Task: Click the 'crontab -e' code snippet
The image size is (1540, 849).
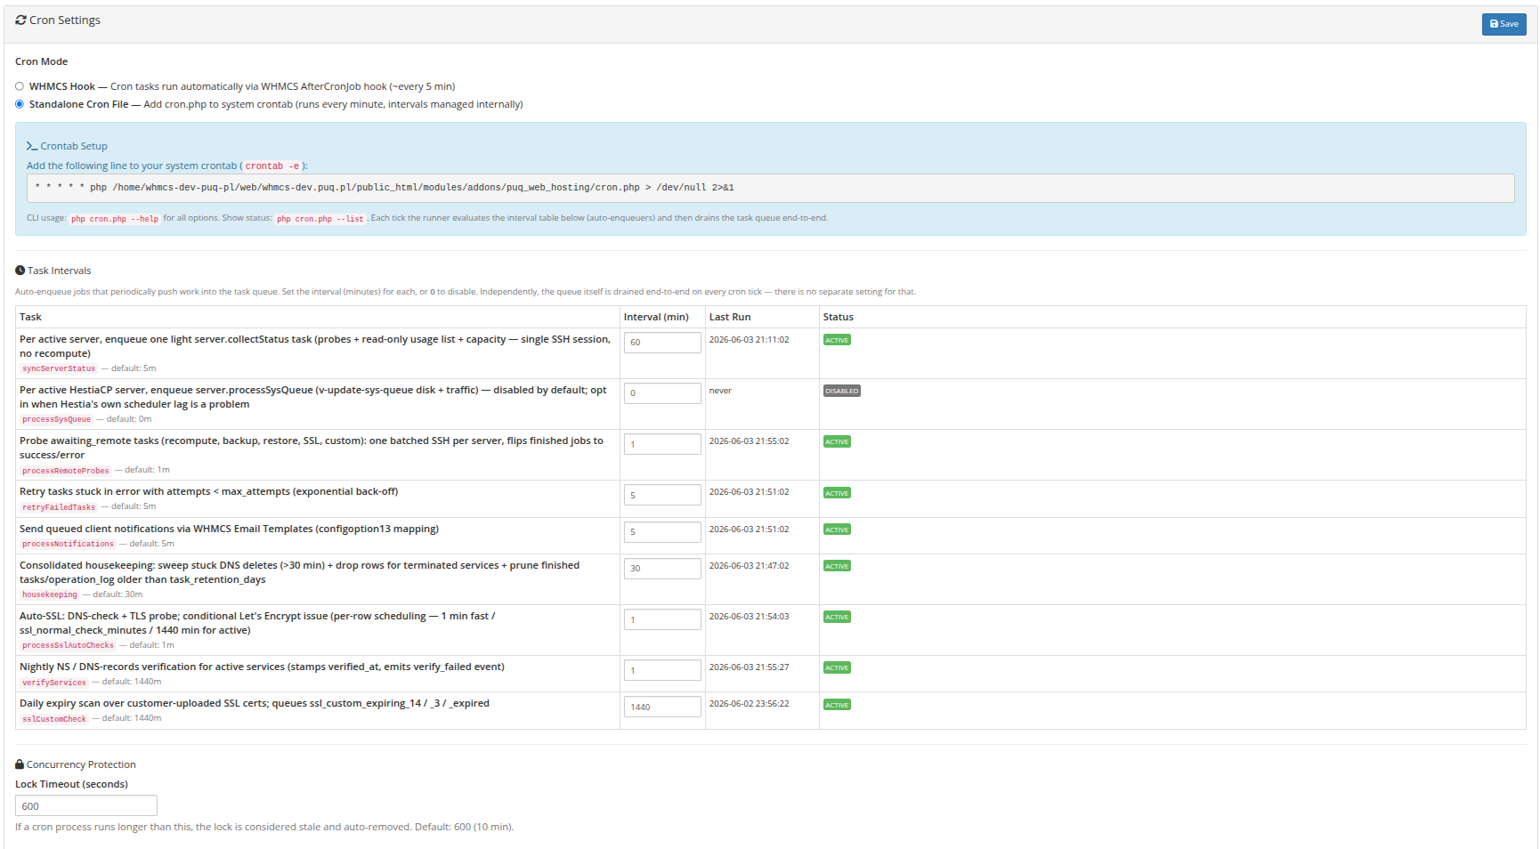Action: (x=272, y=166)
